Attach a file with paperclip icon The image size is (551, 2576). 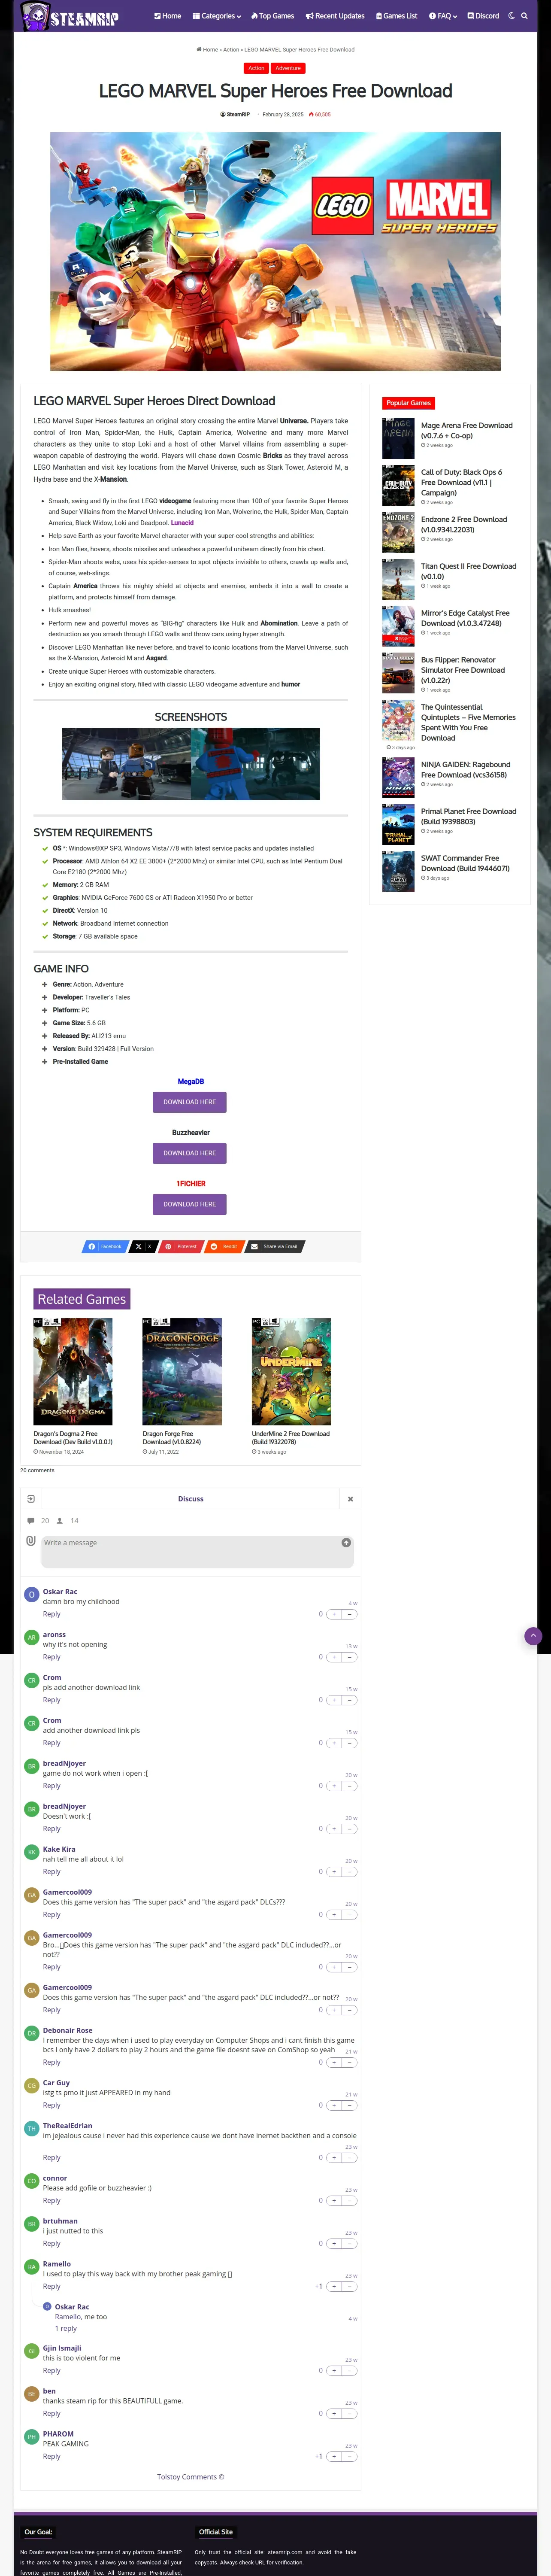(x=31, y=1541)
